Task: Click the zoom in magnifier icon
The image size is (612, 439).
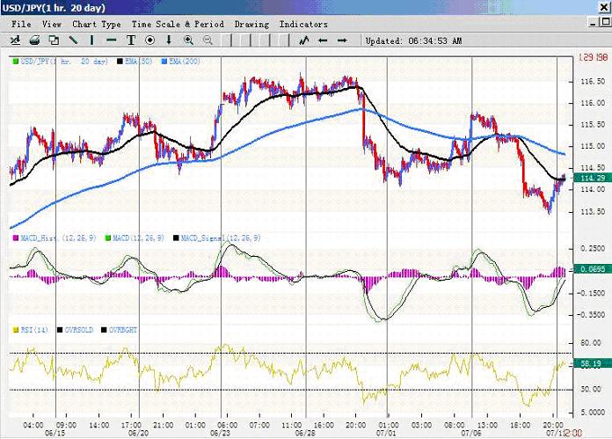Action: [188, 40]
